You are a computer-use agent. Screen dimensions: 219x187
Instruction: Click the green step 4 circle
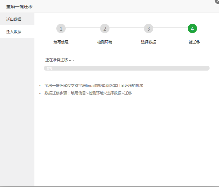point(192,28)
